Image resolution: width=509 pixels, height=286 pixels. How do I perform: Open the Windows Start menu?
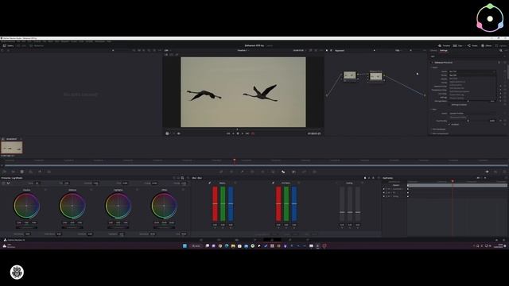(185, 245)
